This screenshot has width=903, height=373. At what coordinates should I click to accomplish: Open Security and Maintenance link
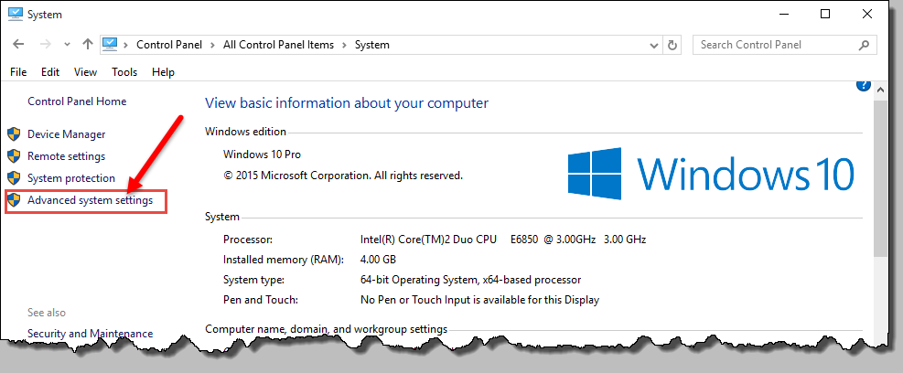[x=91, y=334]
